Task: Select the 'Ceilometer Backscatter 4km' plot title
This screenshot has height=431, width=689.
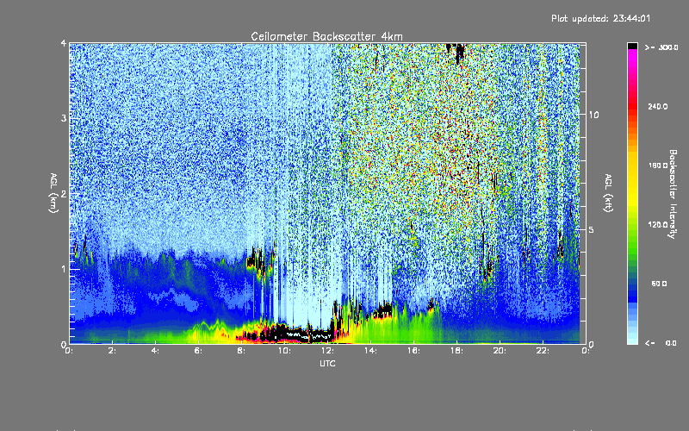Action: (326, 36)
